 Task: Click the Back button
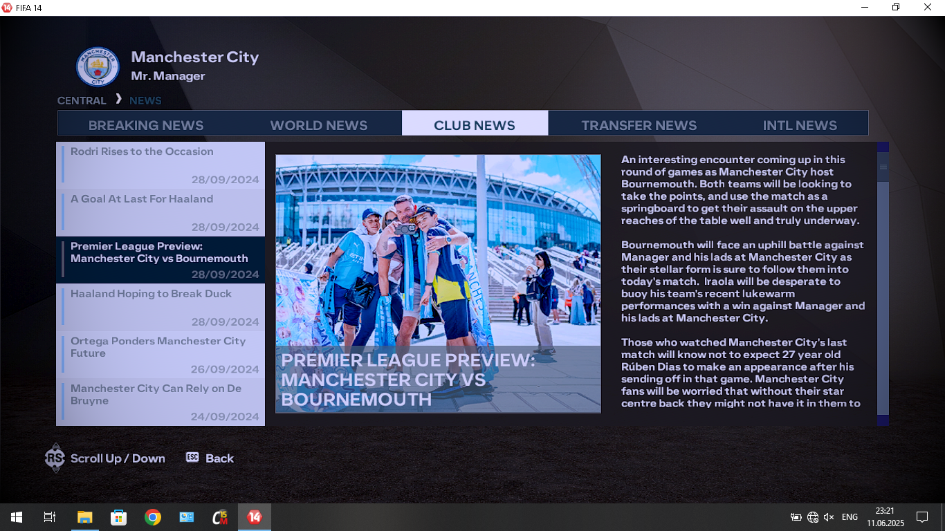219,458
